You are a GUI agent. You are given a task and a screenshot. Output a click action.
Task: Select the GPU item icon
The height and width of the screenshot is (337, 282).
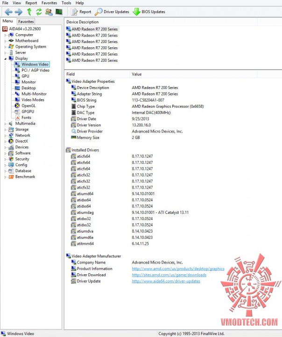17,76
